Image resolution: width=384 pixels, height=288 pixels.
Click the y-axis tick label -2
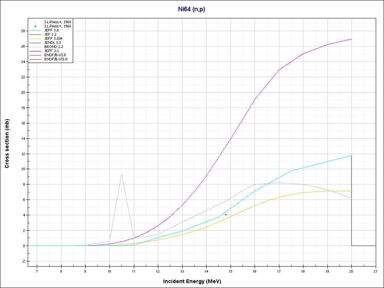coord(22,261)
